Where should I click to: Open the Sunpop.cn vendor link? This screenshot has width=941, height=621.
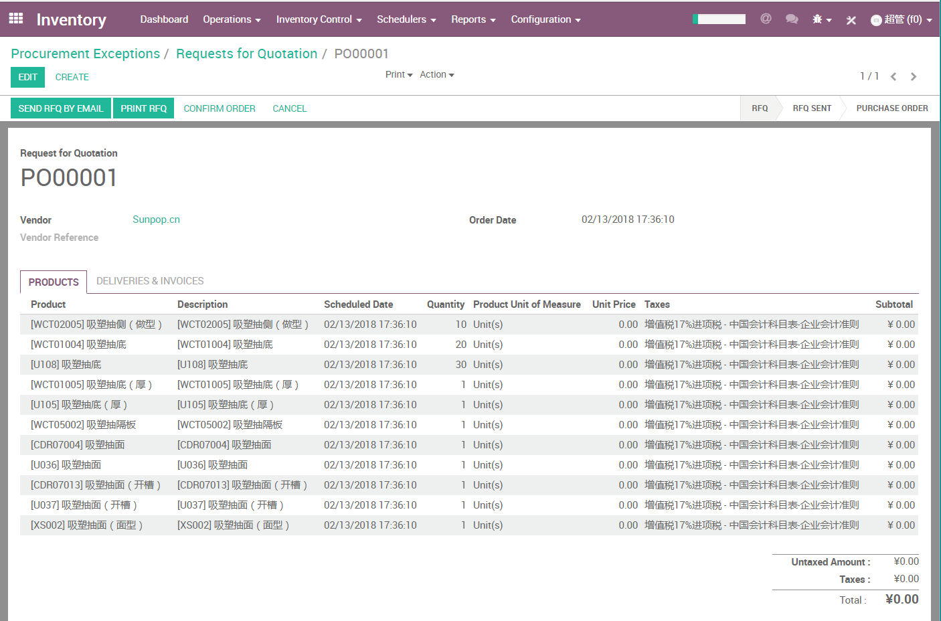pos(156,219)
